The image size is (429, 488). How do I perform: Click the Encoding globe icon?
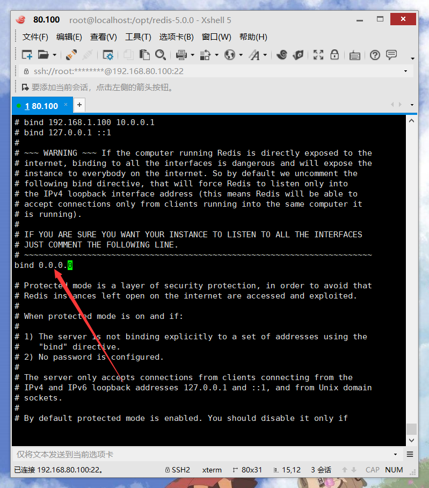230,55
